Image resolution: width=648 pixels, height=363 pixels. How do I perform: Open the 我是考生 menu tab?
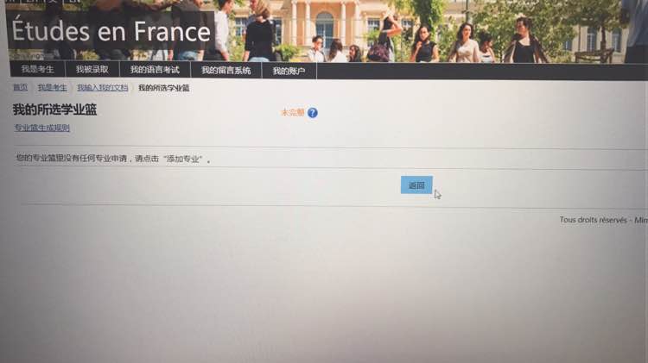click(x=38, y=69)
